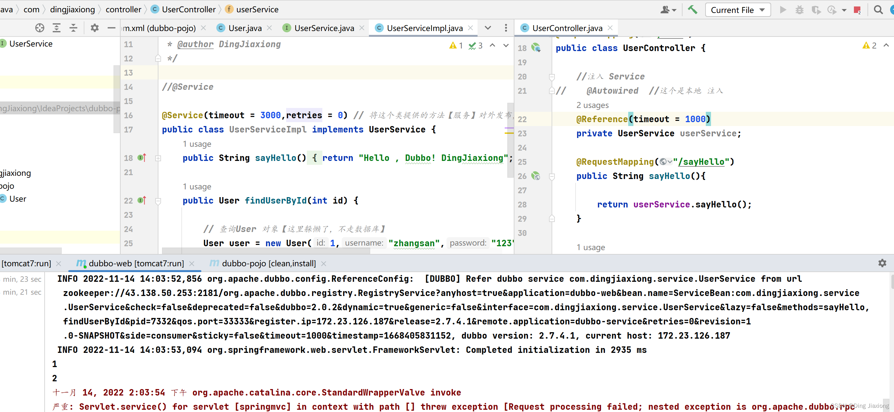This screenshot has height=412, width=894.
Task: Click the Profiler run icon
Action: click(x=832, y=10)
